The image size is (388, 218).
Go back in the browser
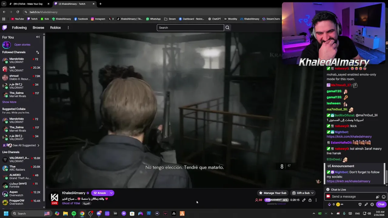[4, 12]
